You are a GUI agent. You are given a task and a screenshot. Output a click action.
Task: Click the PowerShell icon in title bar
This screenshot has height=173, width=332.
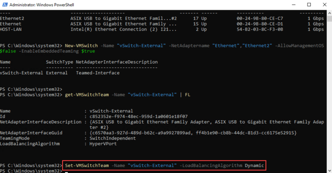click(5, 5)
